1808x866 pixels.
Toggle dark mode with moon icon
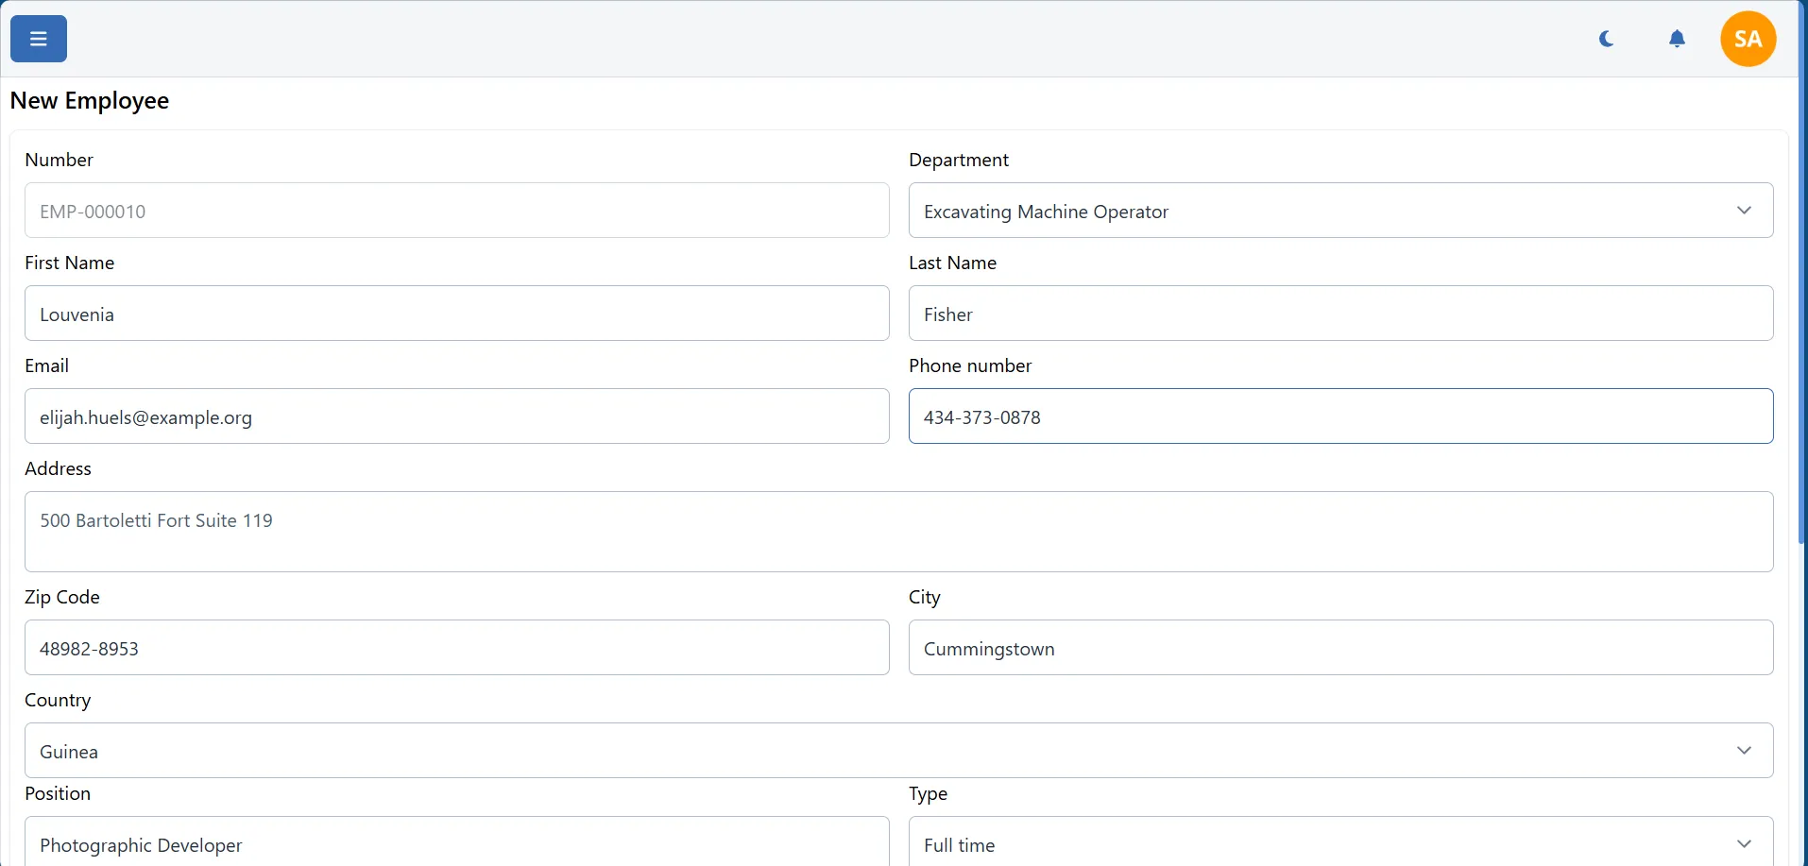[x=1606, y=39]
